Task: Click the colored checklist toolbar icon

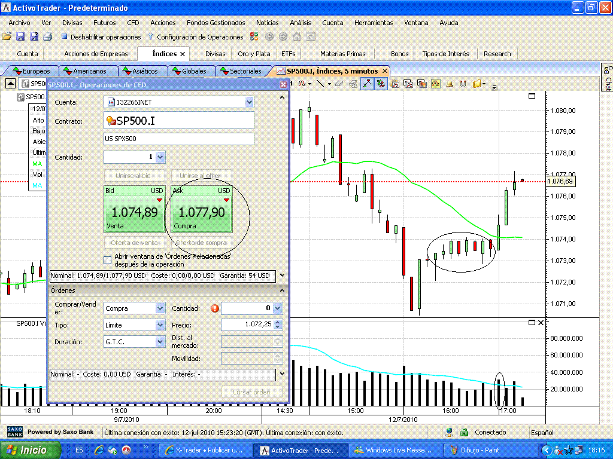Action: click(254, 36)
